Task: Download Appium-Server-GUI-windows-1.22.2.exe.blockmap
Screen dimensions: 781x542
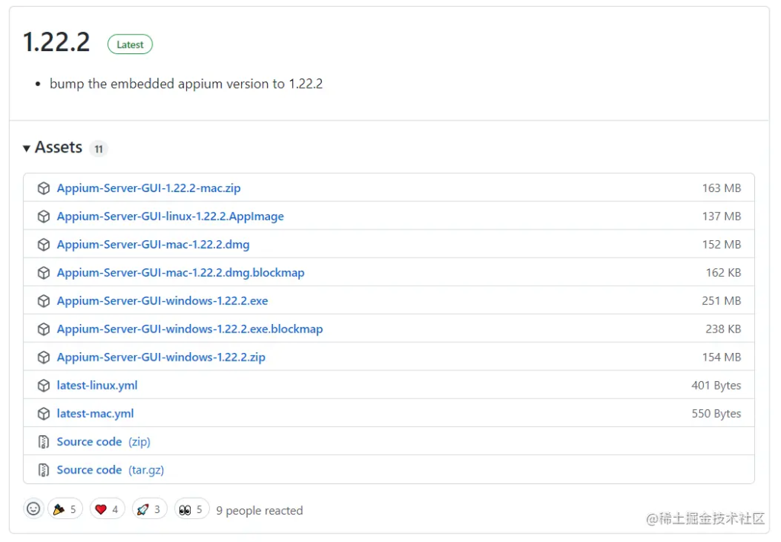Action: click(x=190, y=329)
